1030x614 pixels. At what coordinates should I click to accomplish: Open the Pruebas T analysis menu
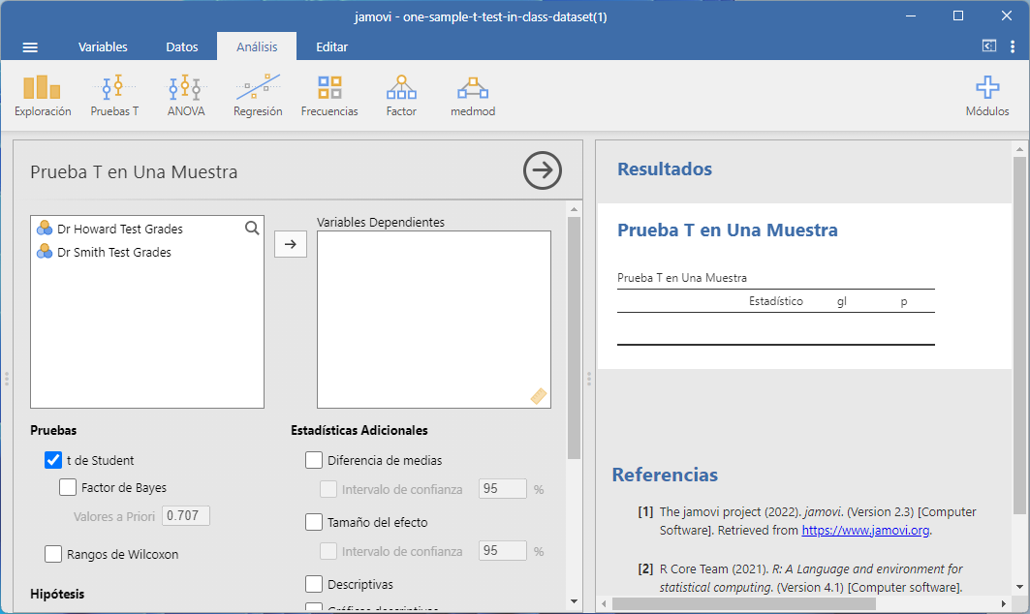[114, 96]
